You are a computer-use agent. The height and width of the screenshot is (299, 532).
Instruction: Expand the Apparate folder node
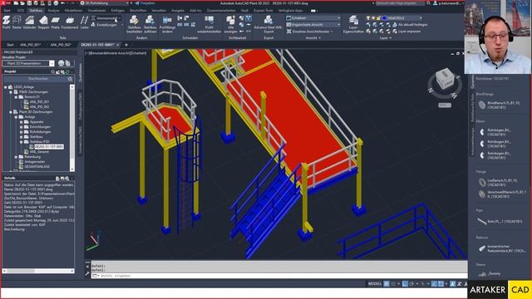pyautogui.click(x=22, y=122)
